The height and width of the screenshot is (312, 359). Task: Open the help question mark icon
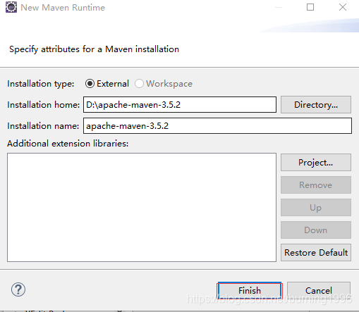(x=18, y=289)
